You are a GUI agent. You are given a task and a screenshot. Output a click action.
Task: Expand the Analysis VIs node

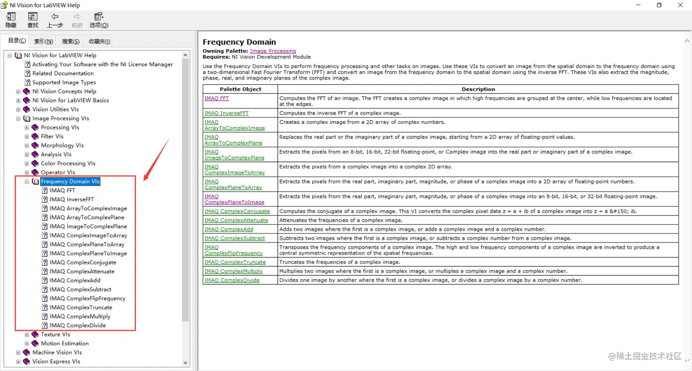click(27, 155)
